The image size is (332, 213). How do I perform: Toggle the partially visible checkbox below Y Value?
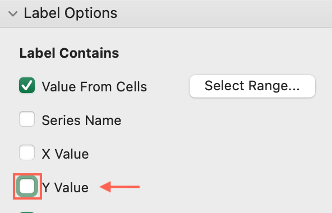coord(27,212)
